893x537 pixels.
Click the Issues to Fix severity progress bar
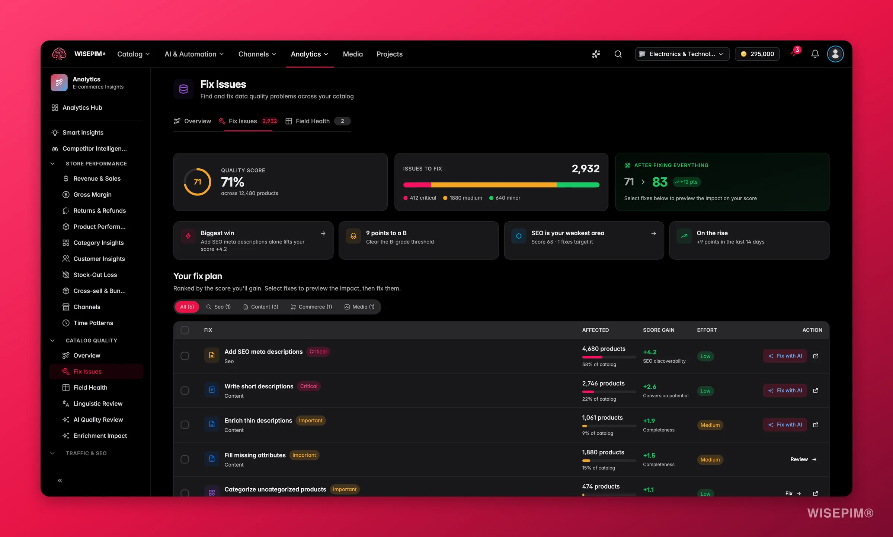coord(501,185)
